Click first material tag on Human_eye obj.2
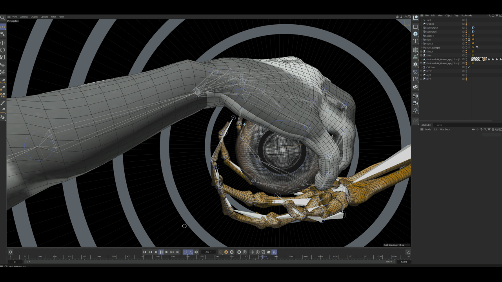 [x=473, y=59]
